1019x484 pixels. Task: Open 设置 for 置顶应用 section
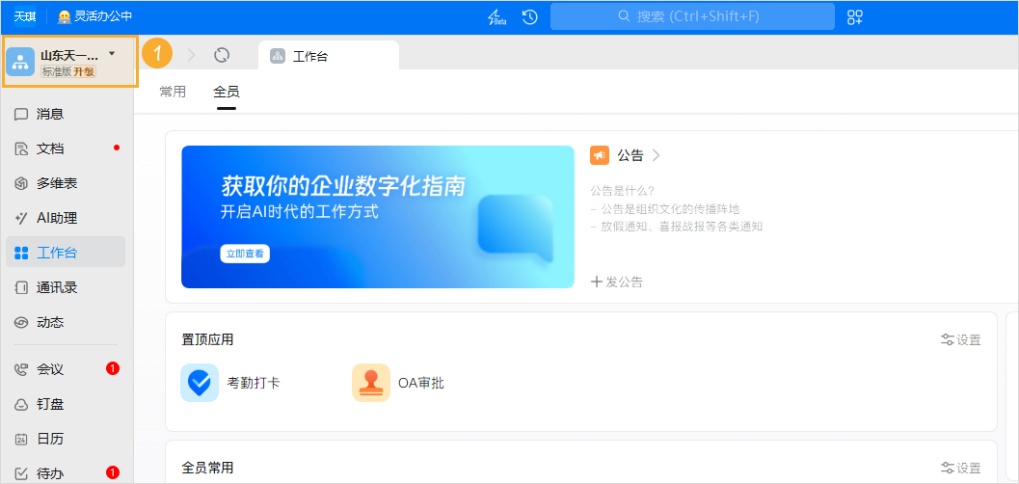coord(960,339)
